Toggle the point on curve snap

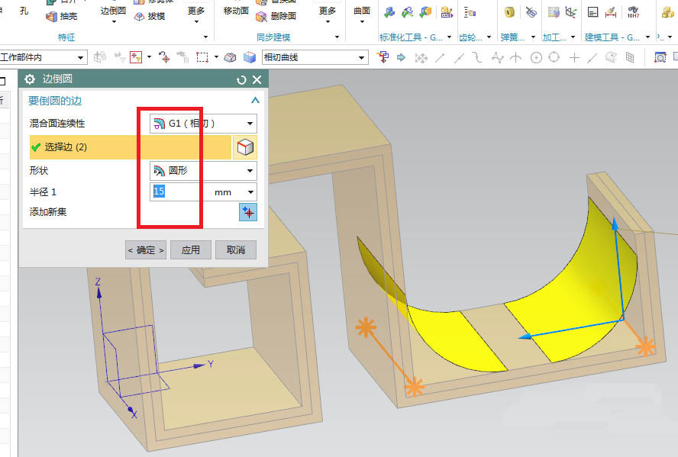(592, 57)
